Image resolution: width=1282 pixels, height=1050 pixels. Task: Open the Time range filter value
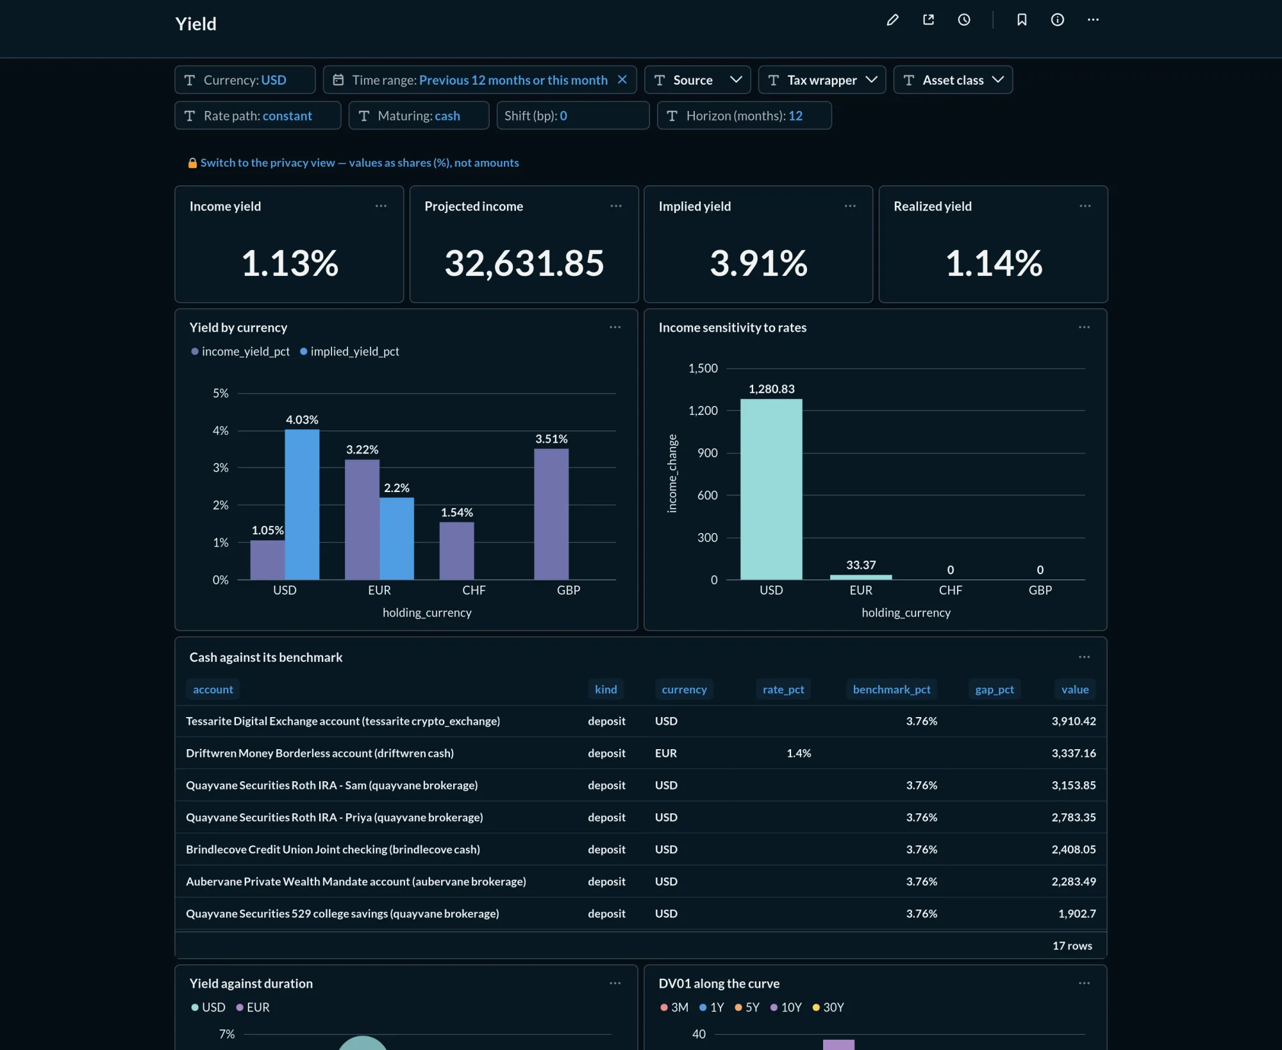point(513,80)
